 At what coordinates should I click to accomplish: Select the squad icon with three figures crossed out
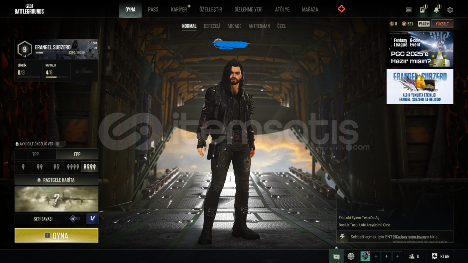pyautogui.click(x=90, y=166)
